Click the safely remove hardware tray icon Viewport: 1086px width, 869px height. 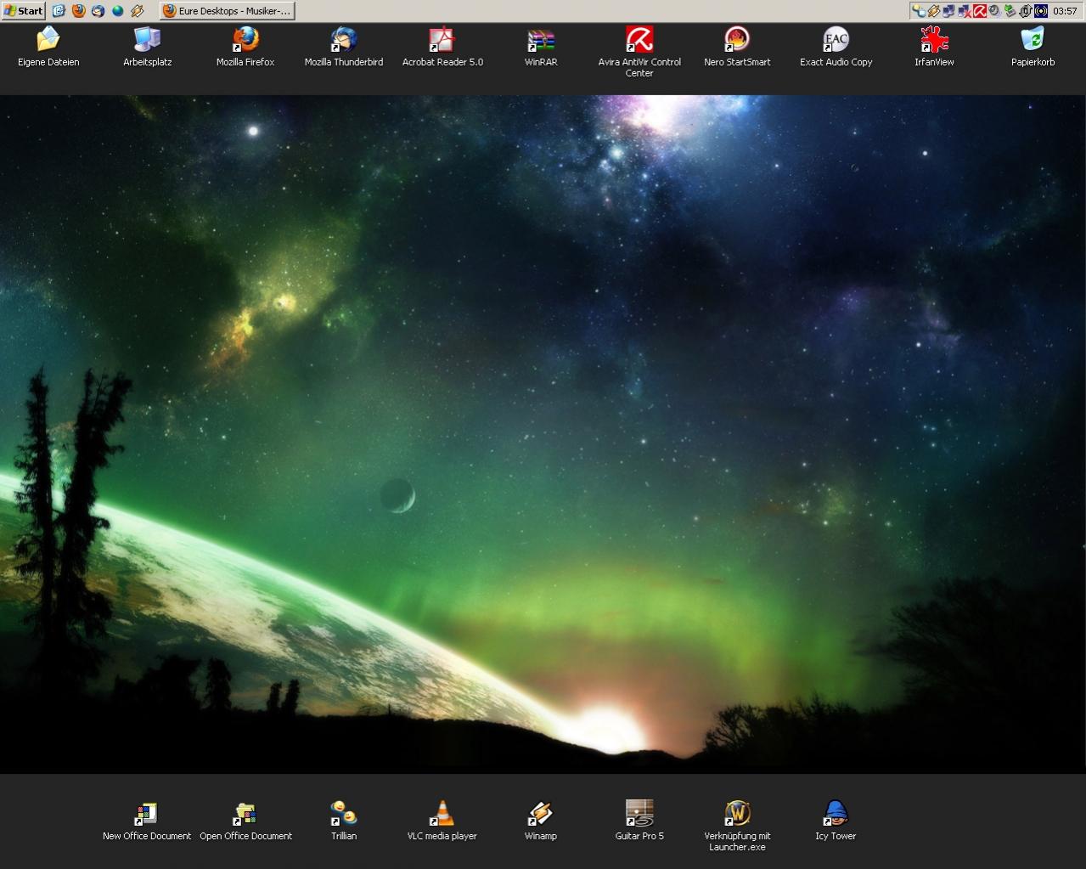click(1010, 11)
